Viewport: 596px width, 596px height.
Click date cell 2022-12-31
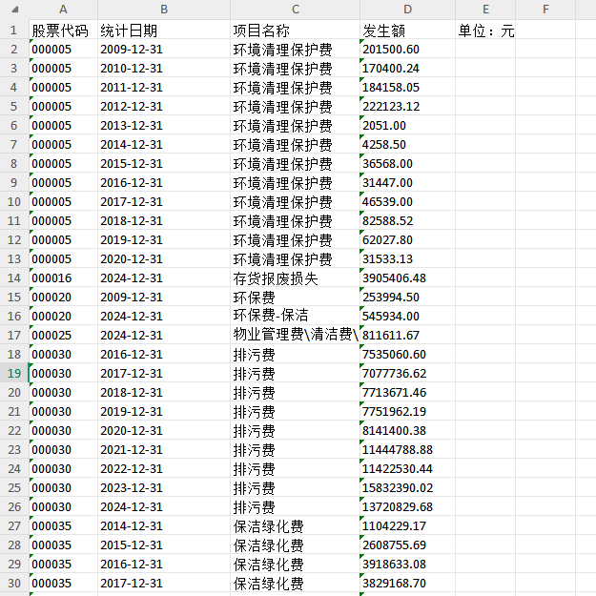[164, 468]
